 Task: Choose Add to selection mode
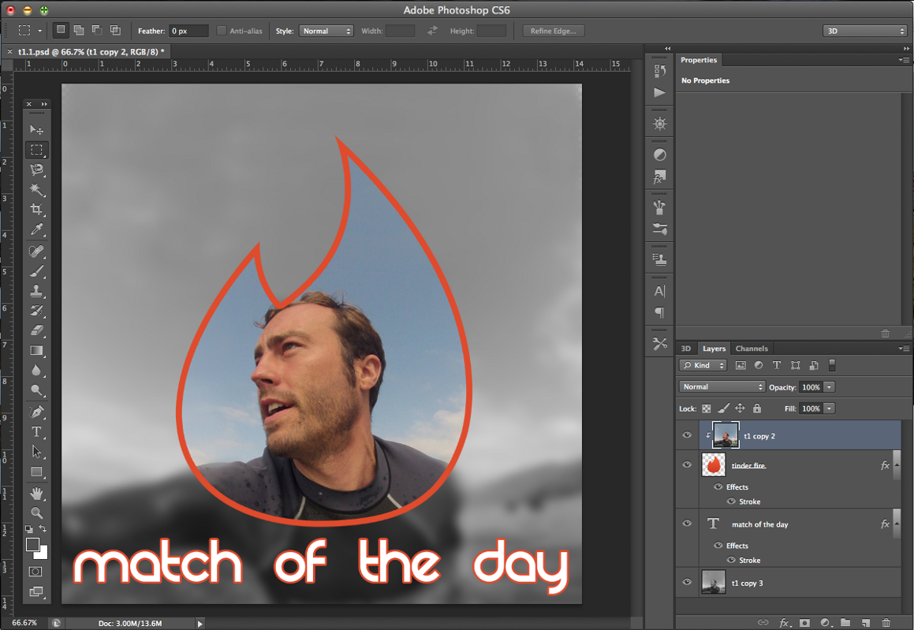pos(79,30)
